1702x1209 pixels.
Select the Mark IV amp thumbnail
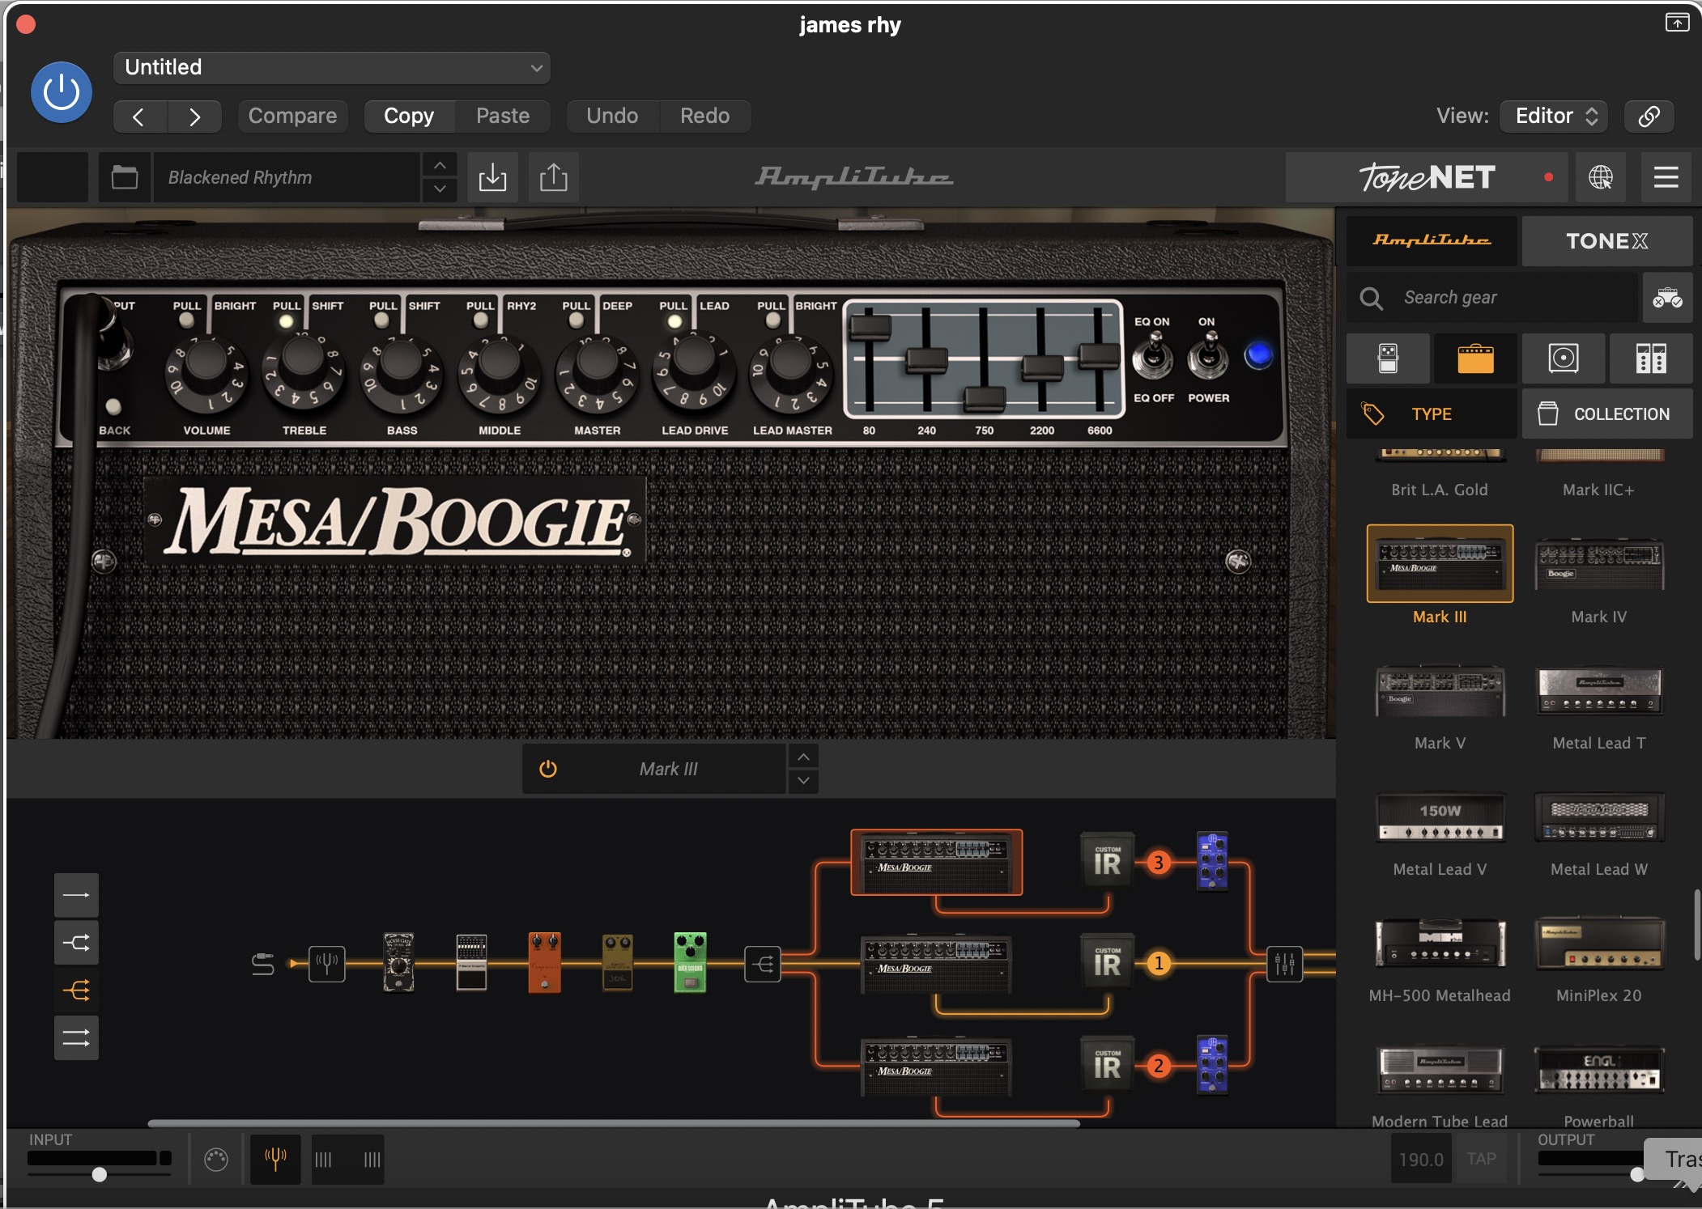(1599, 563)
